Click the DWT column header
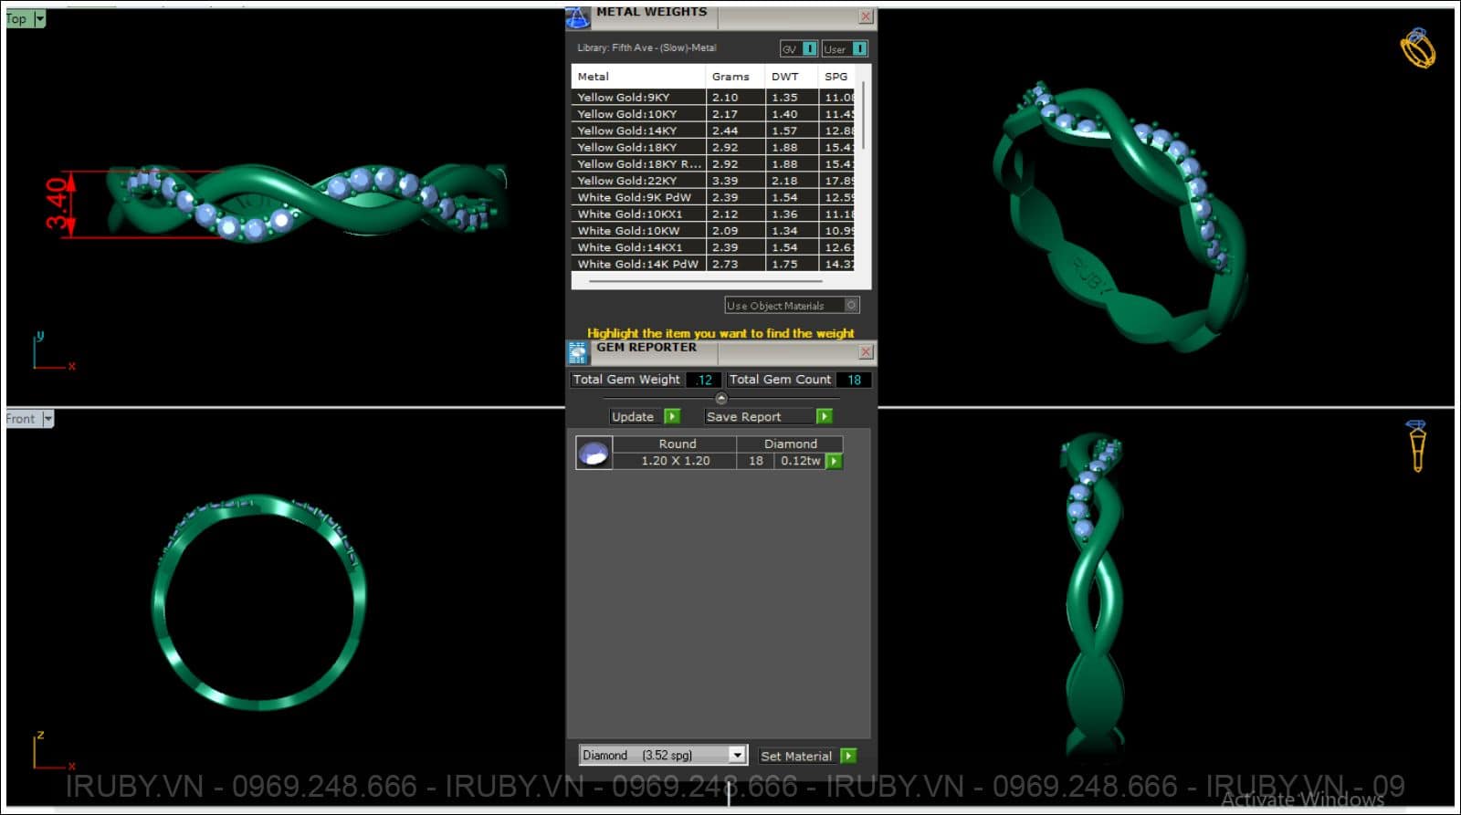This screenshot has width=1461, height=815. 792,77
